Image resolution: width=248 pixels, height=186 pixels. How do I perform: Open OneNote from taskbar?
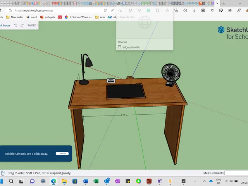[x=117, y=181]
